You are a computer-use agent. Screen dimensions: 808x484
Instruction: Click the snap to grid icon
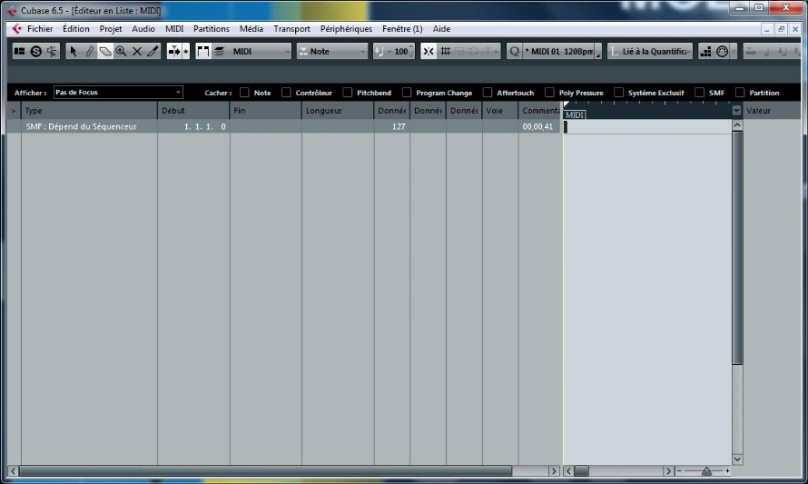445,51
